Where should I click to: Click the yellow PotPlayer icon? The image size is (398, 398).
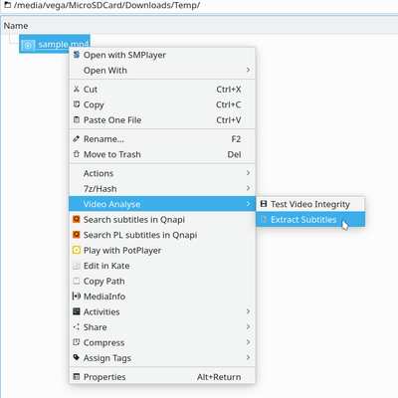pos(77,250)
